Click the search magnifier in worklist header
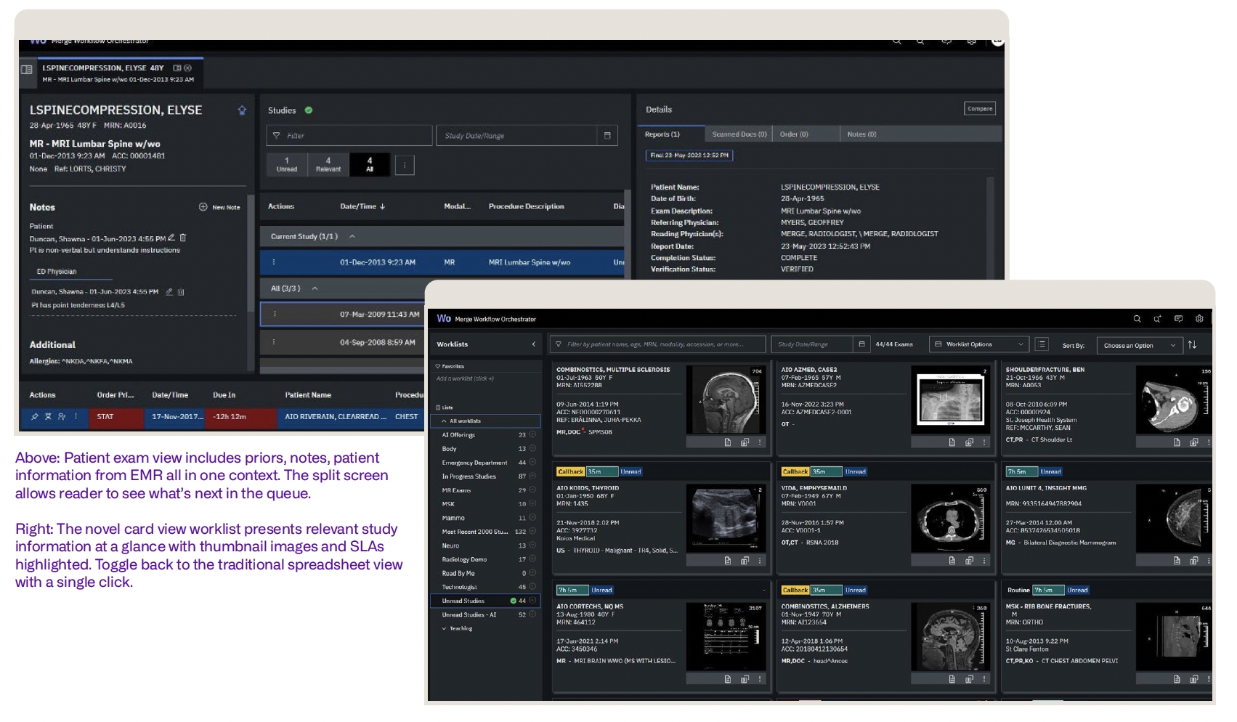Image resolution: width=1237 pixels, height=722 pixels. pos(1137,319)
